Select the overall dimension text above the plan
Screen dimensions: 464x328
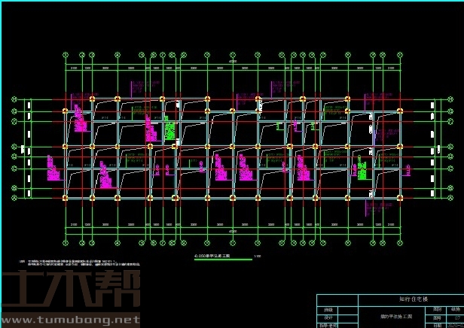(232, 62)
